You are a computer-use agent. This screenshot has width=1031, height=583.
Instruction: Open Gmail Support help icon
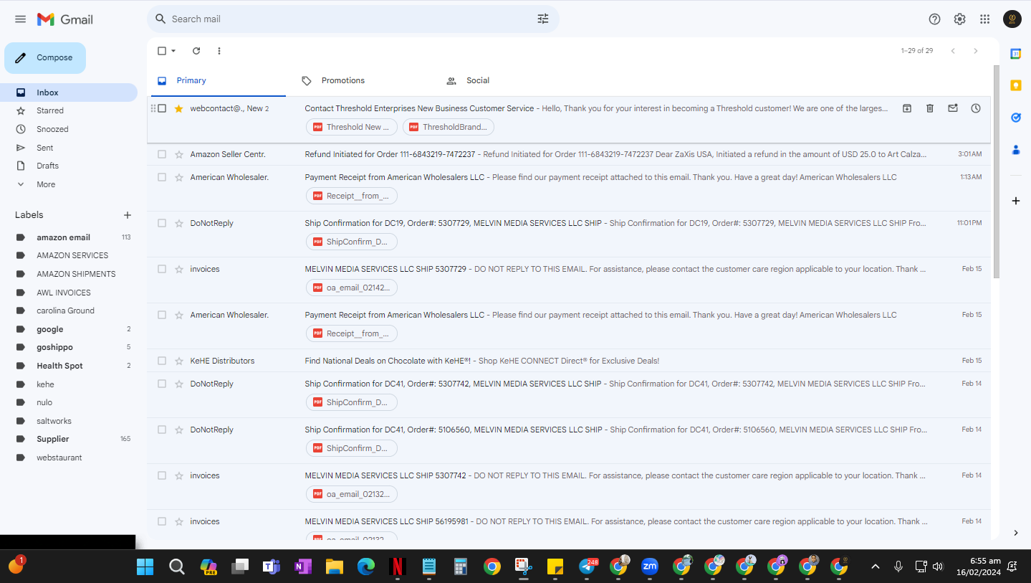point(934,19)
